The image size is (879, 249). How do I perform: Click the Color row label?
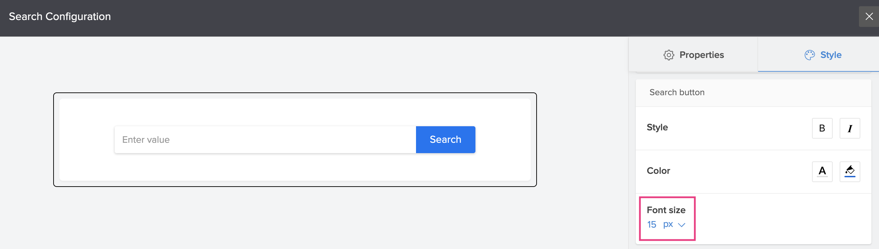click(658, 171)
